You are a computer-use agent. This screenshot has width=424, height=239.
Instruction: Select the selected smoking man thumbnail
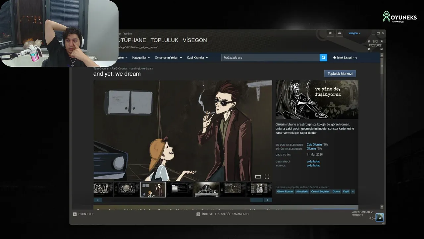click(153, 190)
